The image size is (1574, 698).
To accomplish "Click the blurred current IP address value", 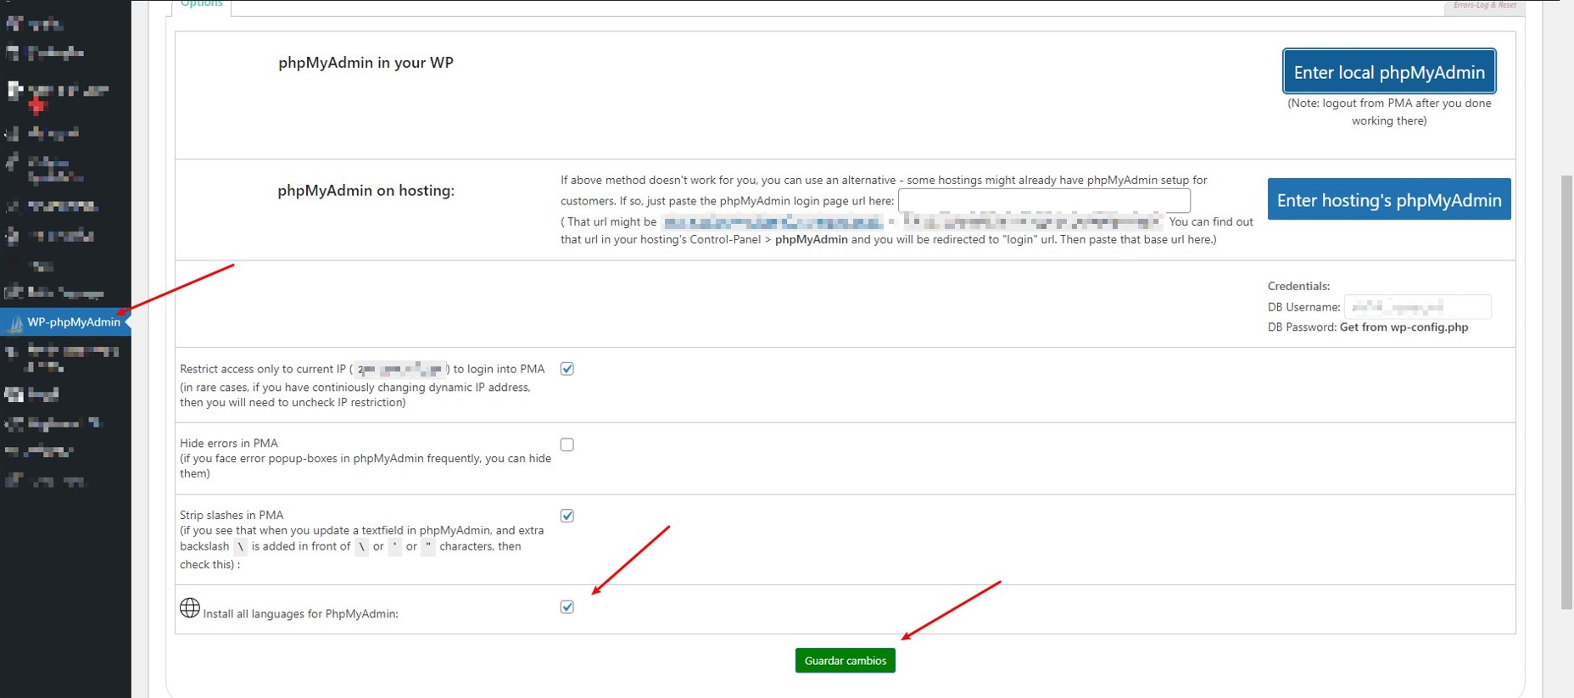I will coord(400,370).
